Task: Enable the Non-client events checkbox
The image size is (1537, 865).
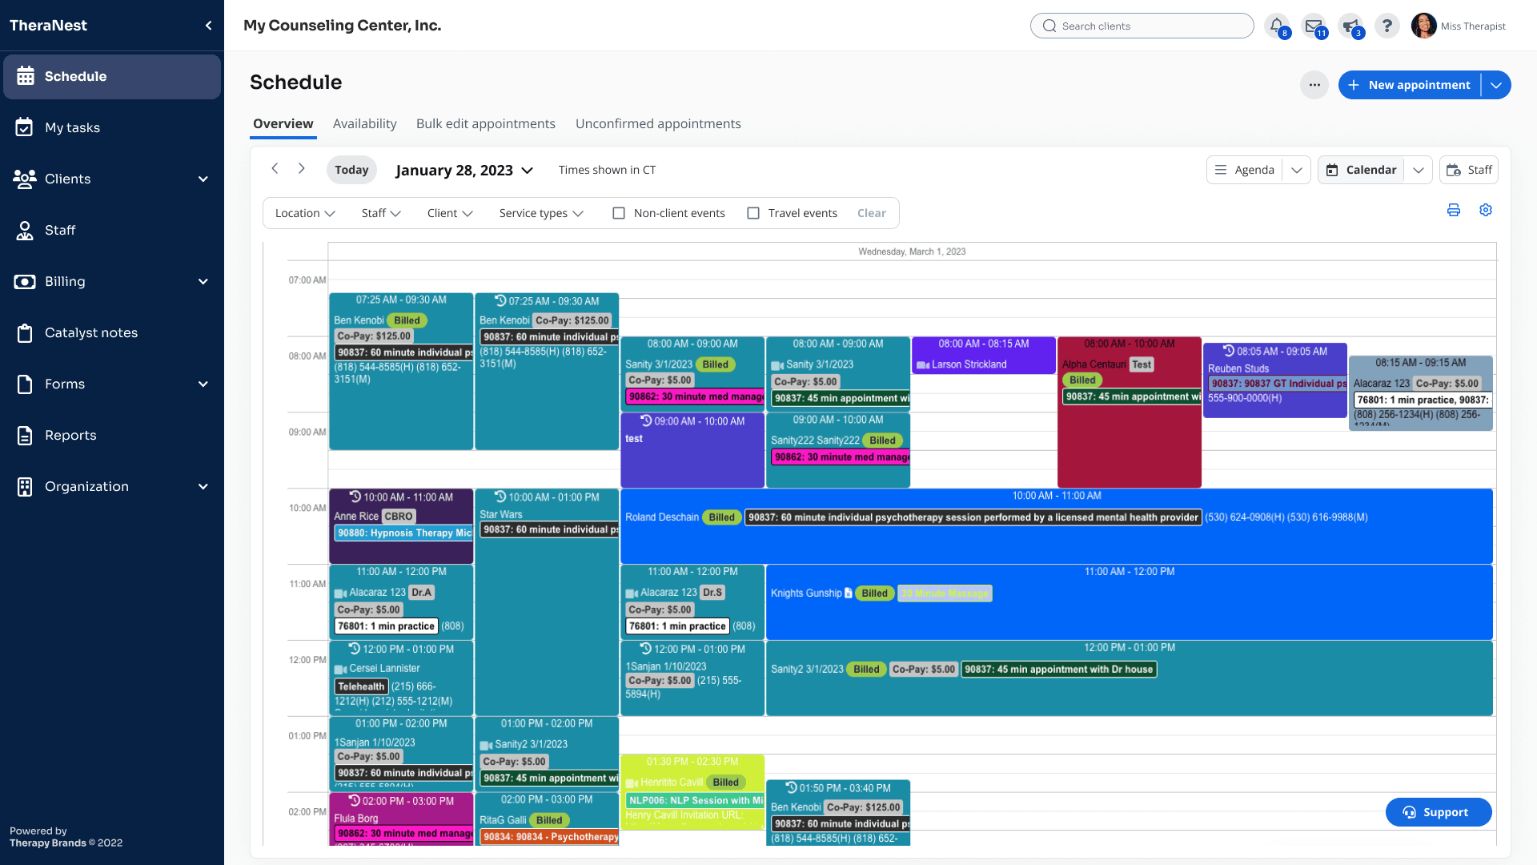Action: (618, 212)
